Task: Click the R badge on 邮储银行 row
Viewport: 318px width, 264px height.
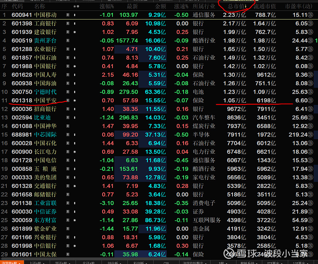Action: (x=68, y=194)
